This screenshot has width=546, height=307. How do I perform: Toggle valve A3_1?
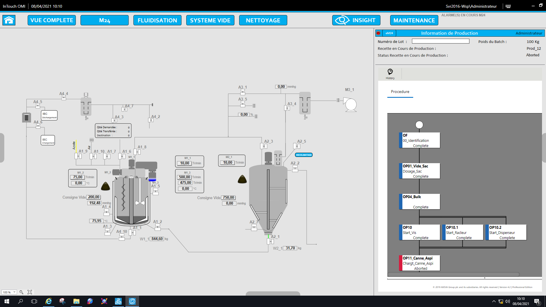click(243, 92)
